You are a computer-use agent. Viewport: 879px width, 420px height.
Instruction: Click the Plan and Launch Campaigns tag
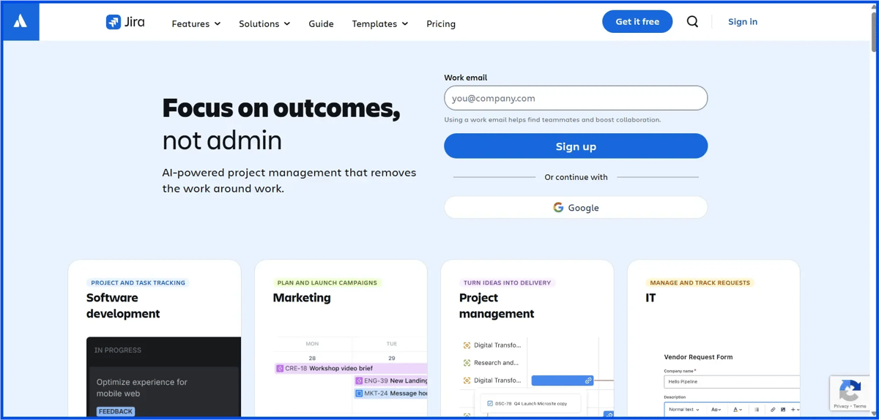(x=327, y=282)
